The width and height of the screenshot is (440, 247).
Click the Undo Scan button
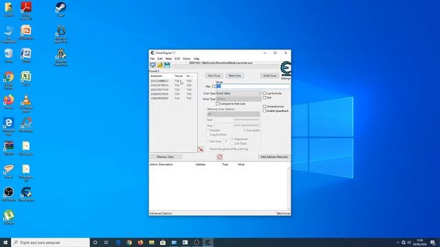click(269, 75)
